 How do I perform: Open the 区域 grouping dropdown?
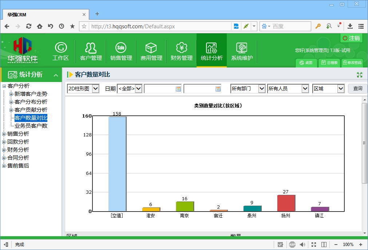click(x=328, y=89)
